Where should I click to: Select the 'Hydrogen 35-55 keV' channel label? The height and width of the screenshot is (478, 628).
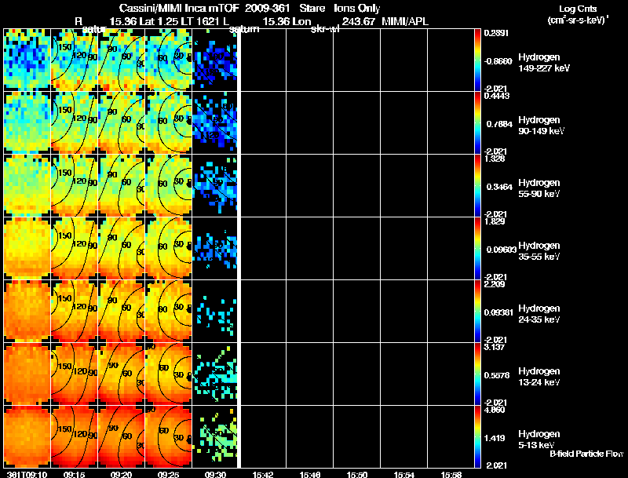[539, 251]
